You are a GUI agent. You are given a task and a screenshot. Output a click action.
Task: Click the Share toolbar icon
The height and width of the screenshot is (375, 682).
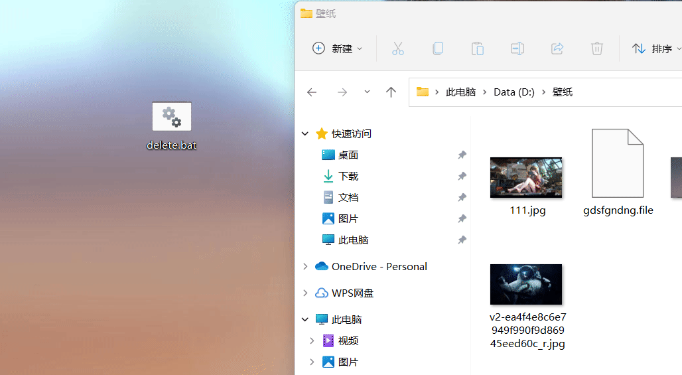click(557, 48)
